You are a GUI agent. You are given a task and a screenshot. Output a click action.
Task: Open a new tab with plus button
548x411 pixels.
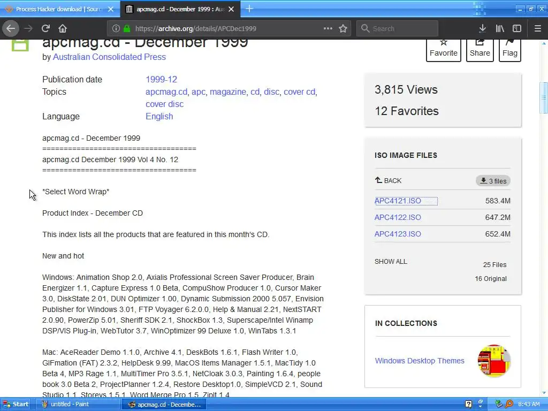tap(249, 9)
